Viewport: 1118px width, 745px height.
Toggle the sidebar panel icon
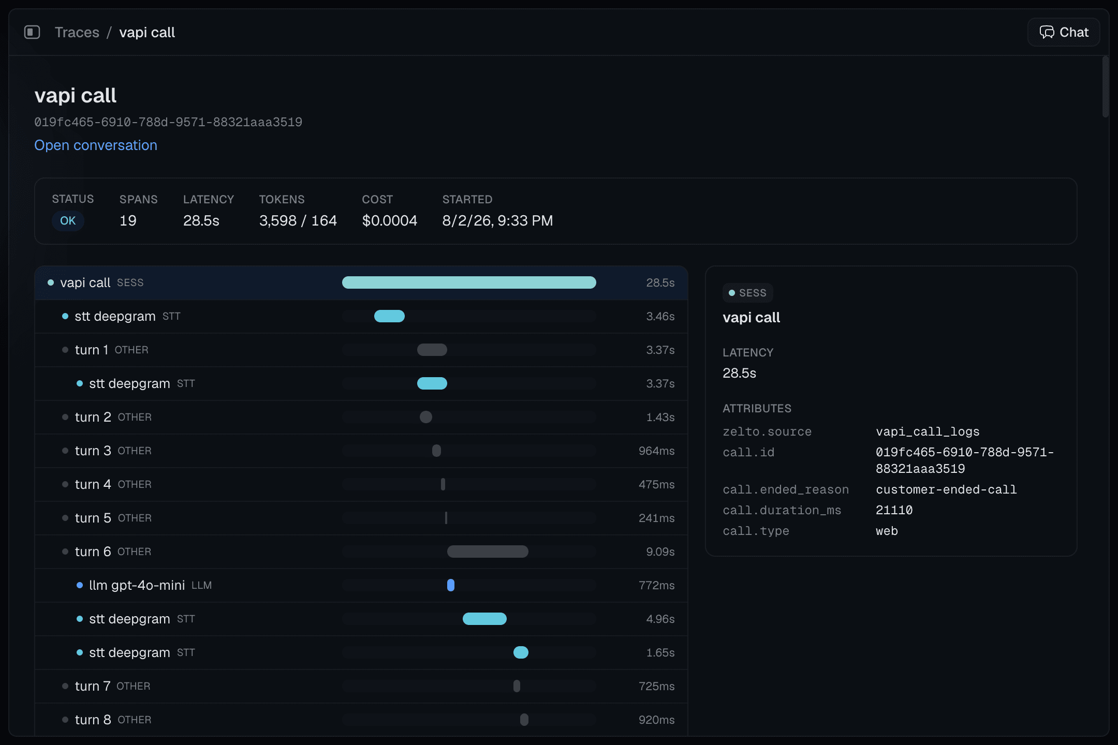point(32,32)
